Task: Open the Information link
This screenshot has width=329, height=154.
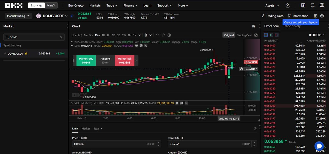Action: click(298, 16)
